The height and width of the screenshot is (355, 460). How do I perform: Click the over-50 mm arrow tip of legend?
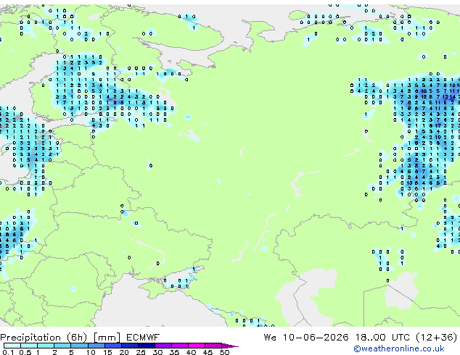click(x=230, y=346)
